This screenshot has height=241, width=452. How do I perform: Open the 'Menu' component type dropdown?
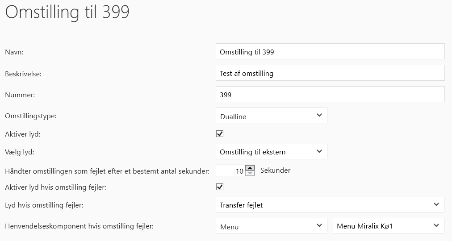coord(271,226)
